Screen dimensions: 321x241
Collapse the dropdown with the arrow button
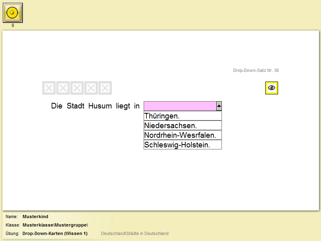tap(219, 106)
